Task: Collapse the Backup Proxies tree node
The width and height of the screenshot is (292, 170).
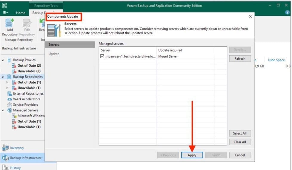Action: [x=3, y=60]
